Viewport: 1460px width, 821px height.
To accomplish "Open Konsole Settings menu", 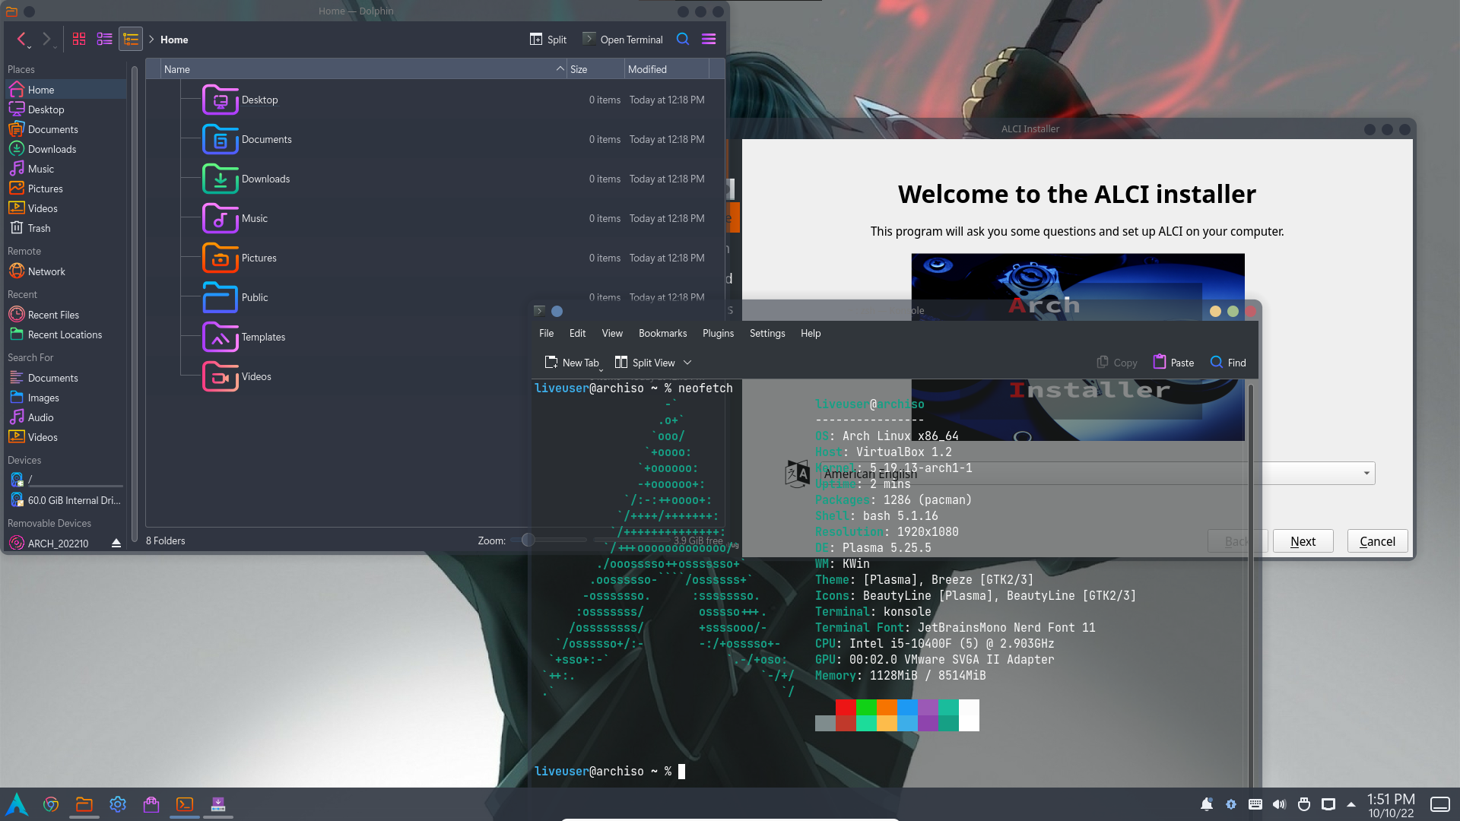I will tap(767, 333).
